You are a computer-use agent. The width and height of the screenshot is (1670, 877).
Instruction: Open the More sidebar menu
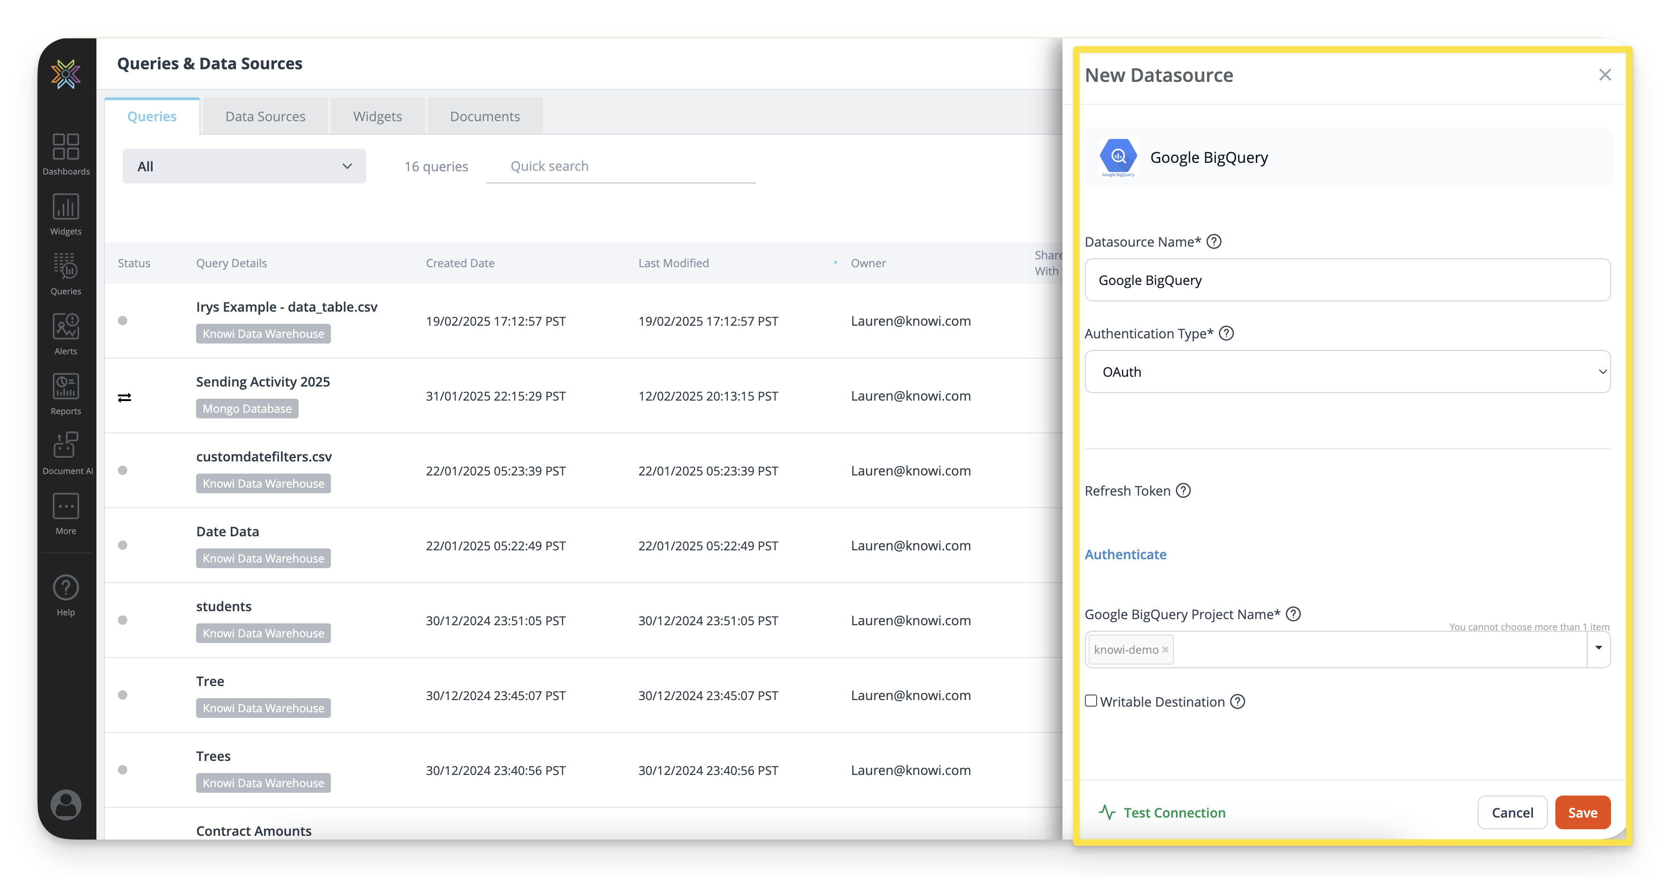pos(66,514)
